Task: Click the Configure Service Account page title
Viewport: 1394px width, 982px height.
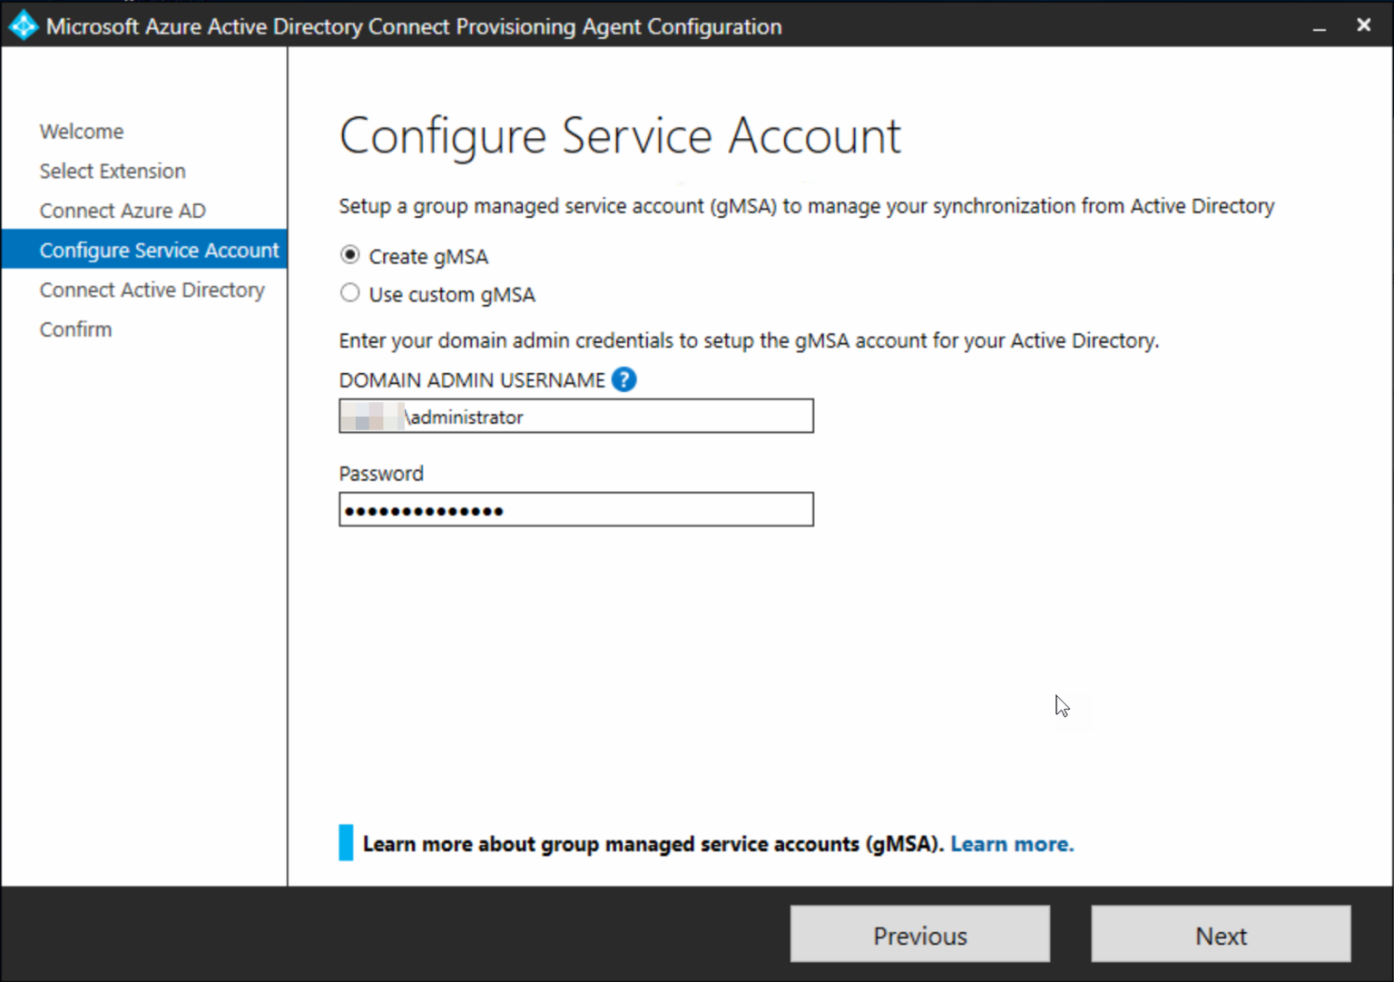Action: click(620, 136)
